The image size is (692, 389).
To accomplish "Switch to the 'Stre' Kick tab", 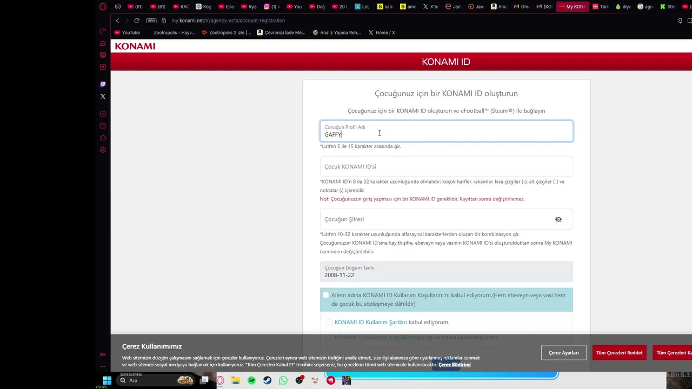I will pos(668,6).
